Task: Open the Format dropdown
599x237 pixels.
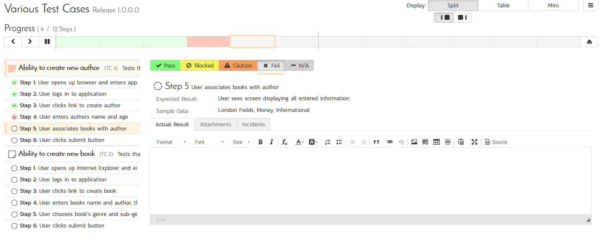Action: pos(171,142)
